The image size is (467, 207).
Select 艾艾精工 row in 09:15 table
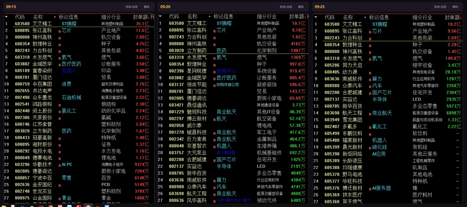(x=79, y=24)
